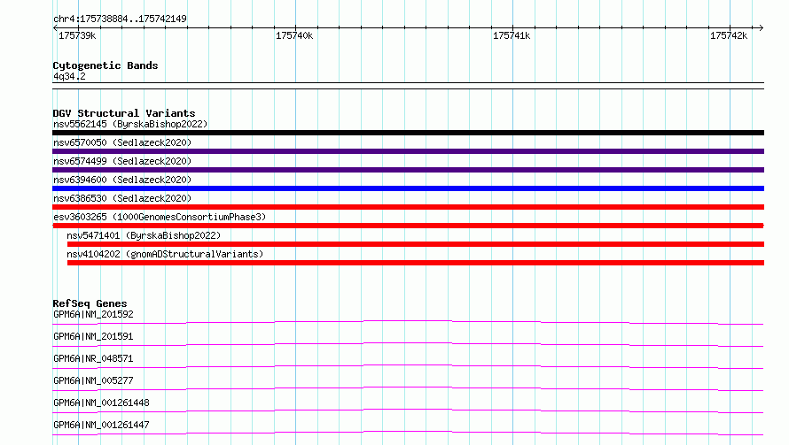Open the nsv6386530 (Sedlazeck2020) label
Image resolution: width=789 pixels, height=445 pixels.
pyautogui.click(x=122, y=198)
